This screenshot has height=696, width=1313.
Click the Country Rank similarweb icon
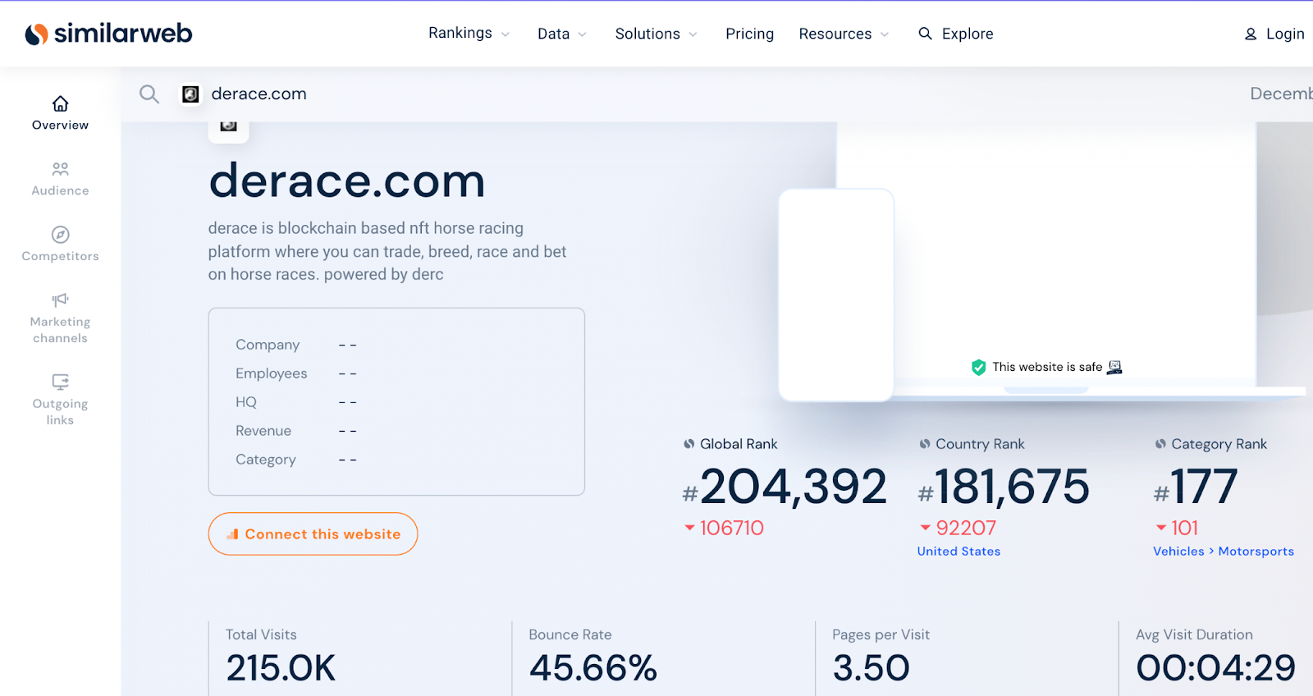click(x=925, y=444)
